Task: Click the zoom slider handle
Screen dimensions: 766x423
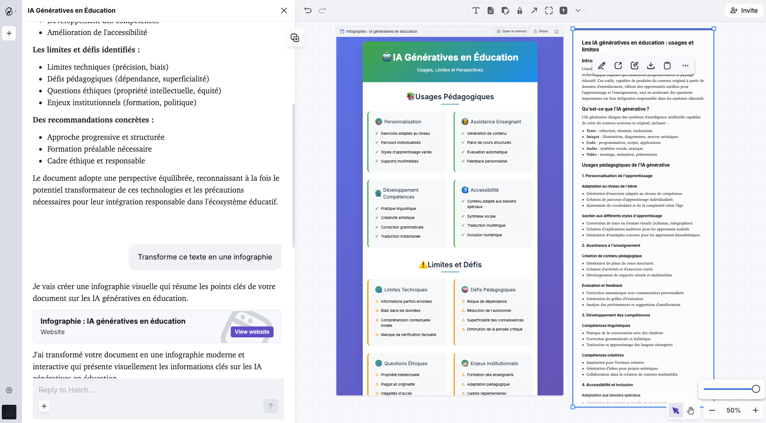Action: (x=756, y=389)
